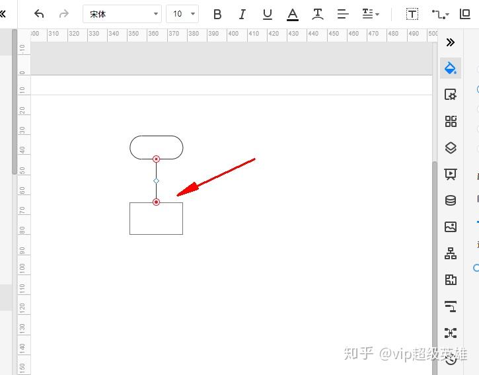This screenshot has height=375, width=479.
Task: Click the Undo arrow in the toolbar
Action: 39,14
